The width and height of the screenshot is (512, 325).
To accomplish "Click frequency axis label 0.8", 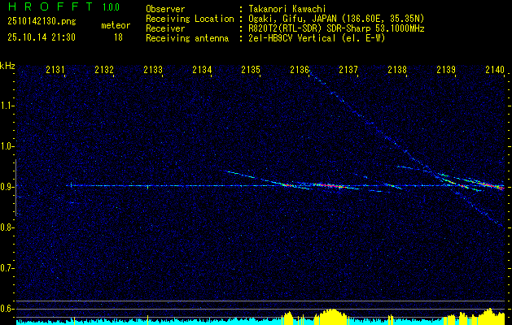I will 7,227.
